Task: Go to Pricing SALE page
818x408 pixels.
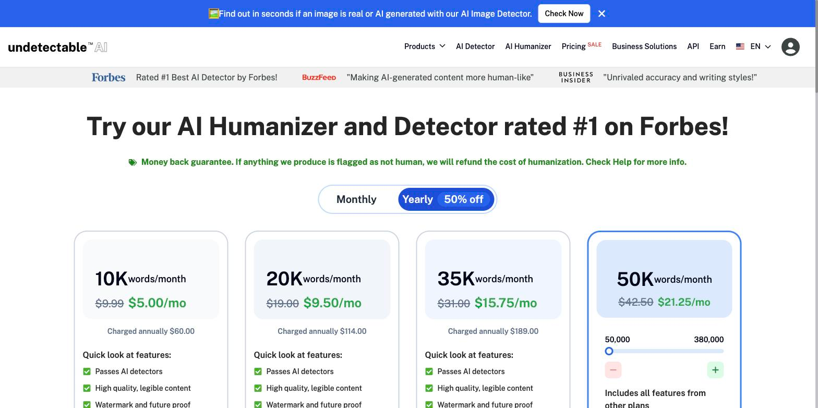Action: tap(581, 46)
